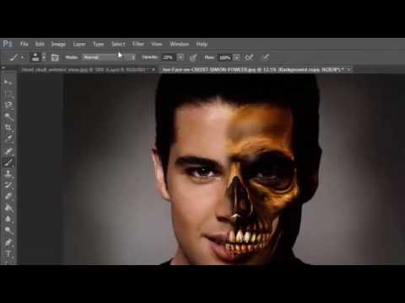405x303 pixels.
Task: Select the Pen tool
Action: click(x=8, y=242)
